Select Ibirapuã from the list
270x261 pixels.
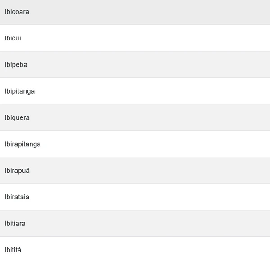point(135,171)
